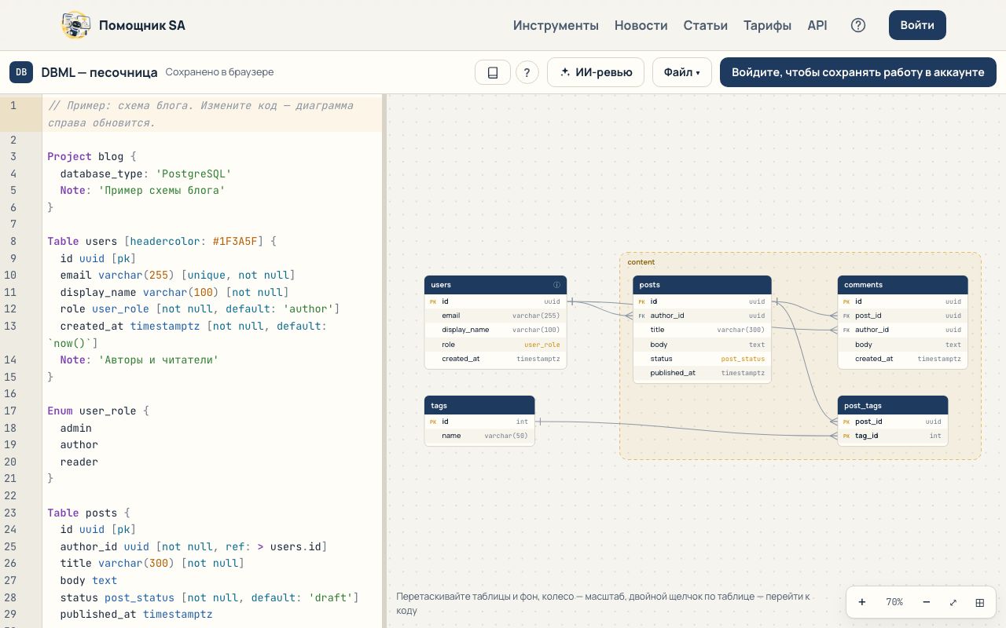Zoom out with the minus icon
Screen dimensions: 1006x628
pyautogui.click(x=927, y=602)
